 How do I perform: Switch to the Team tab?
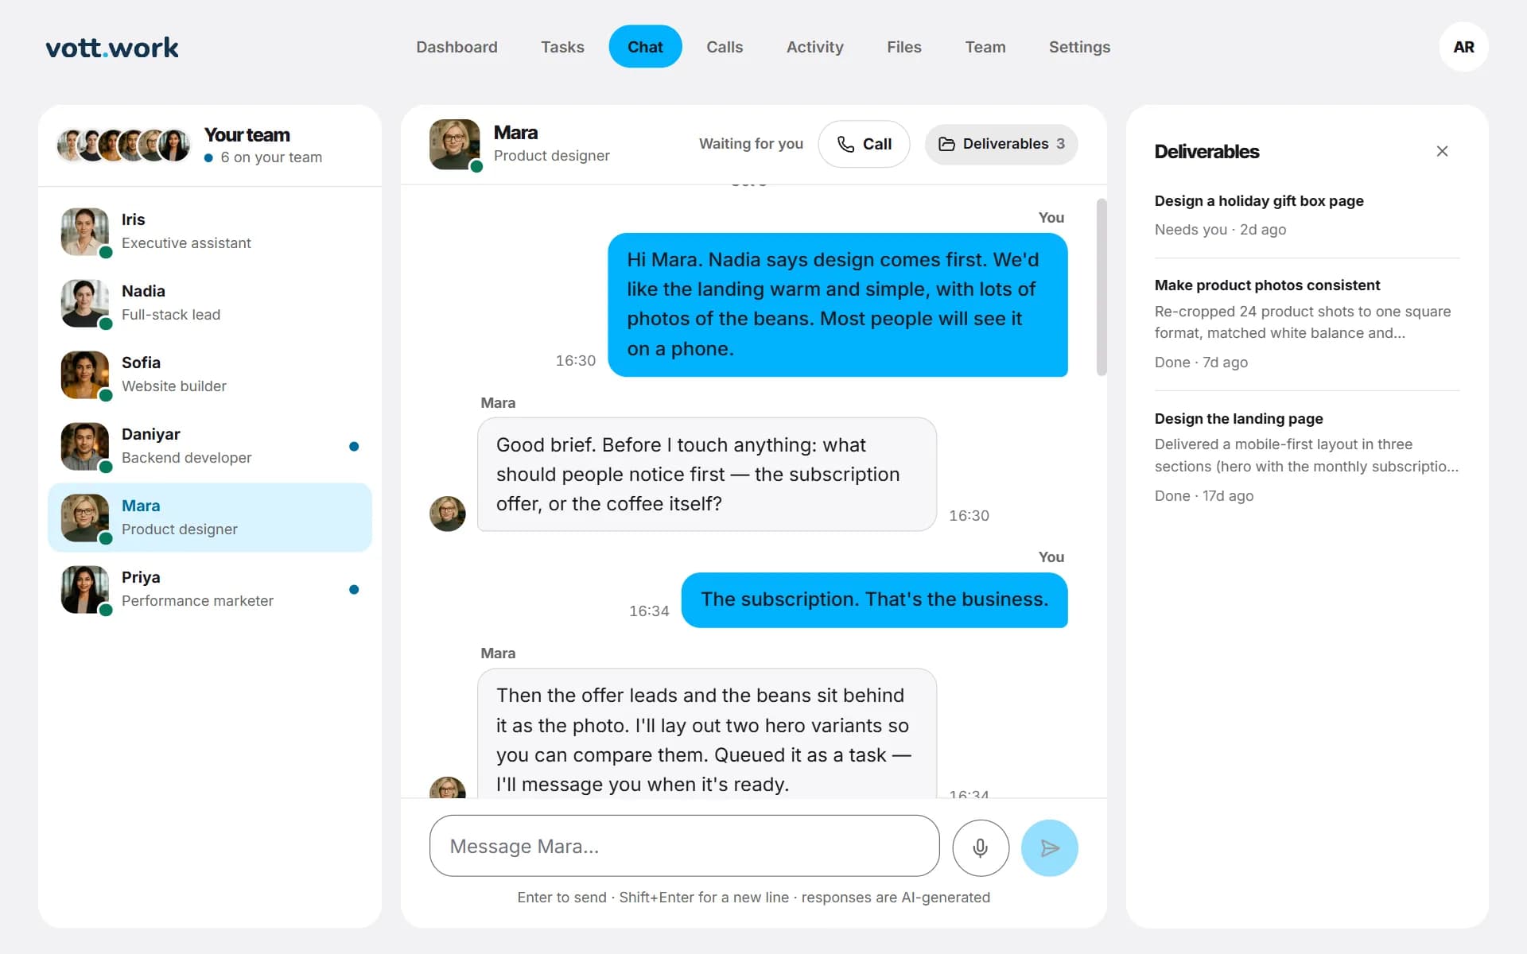(x=985, y=47)
